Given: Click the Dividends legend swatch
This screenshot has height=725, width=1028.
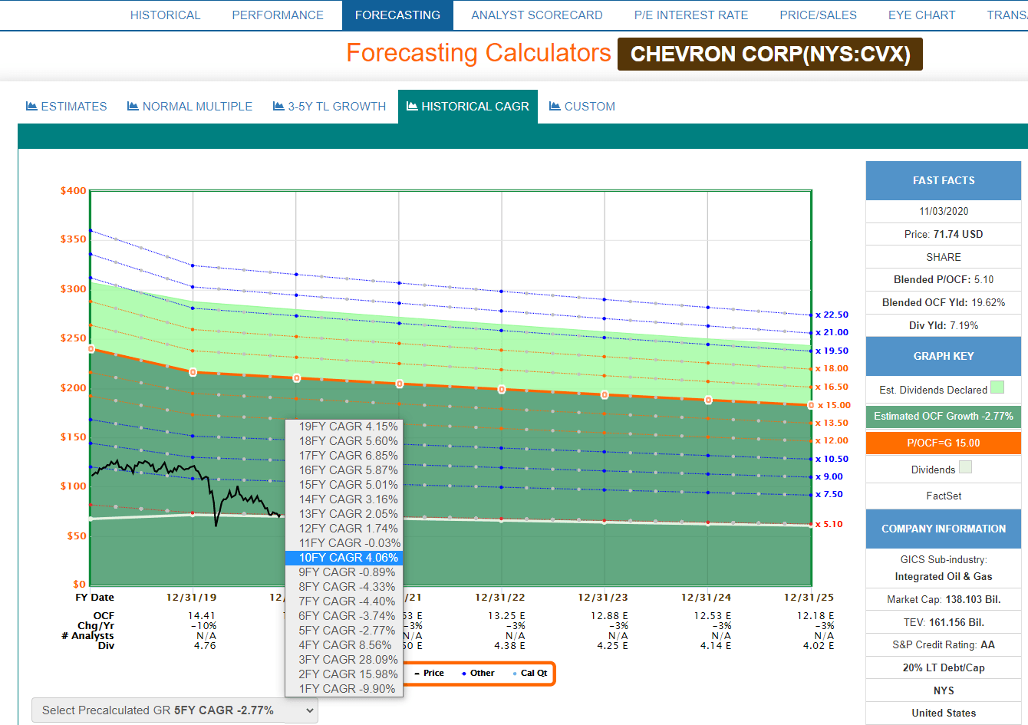Looking at the screenshot, I should (965, 467).
